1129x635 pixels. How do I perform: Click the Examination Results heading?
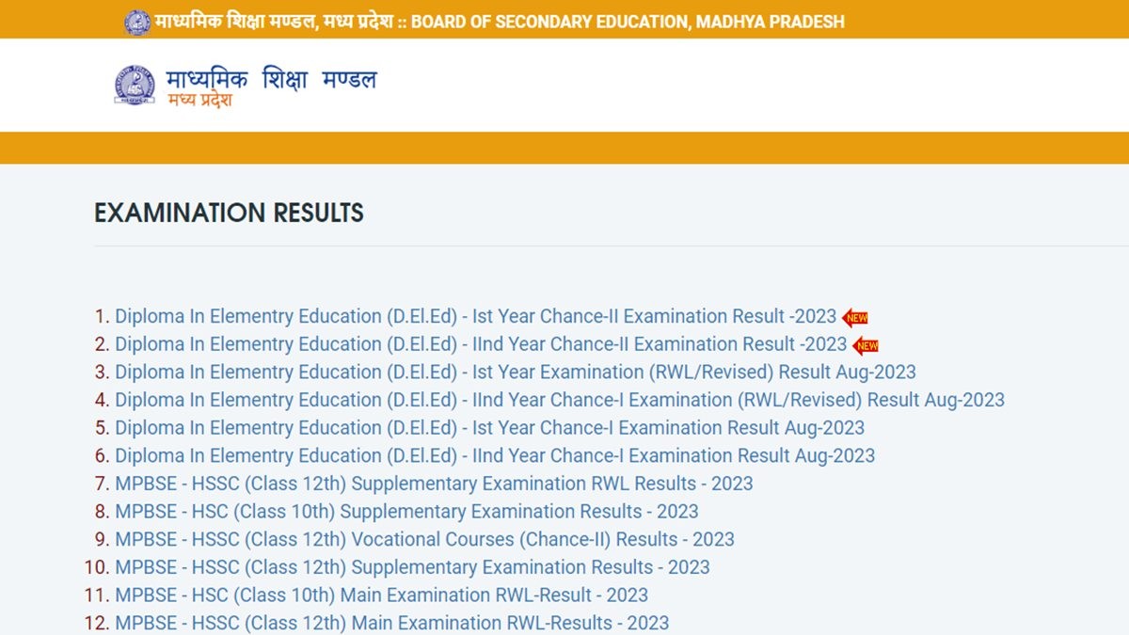point(229,214)
